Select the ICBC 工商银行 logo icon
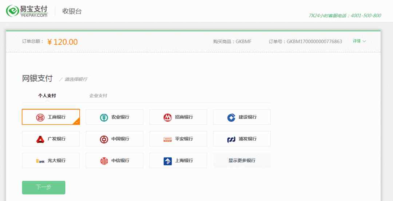The height and width of the screenshot is (201, 393). click(40, 117)
